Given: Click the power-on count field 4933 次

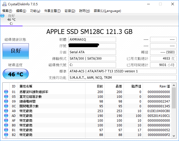Looking at the screenshot, I should 163,59.
